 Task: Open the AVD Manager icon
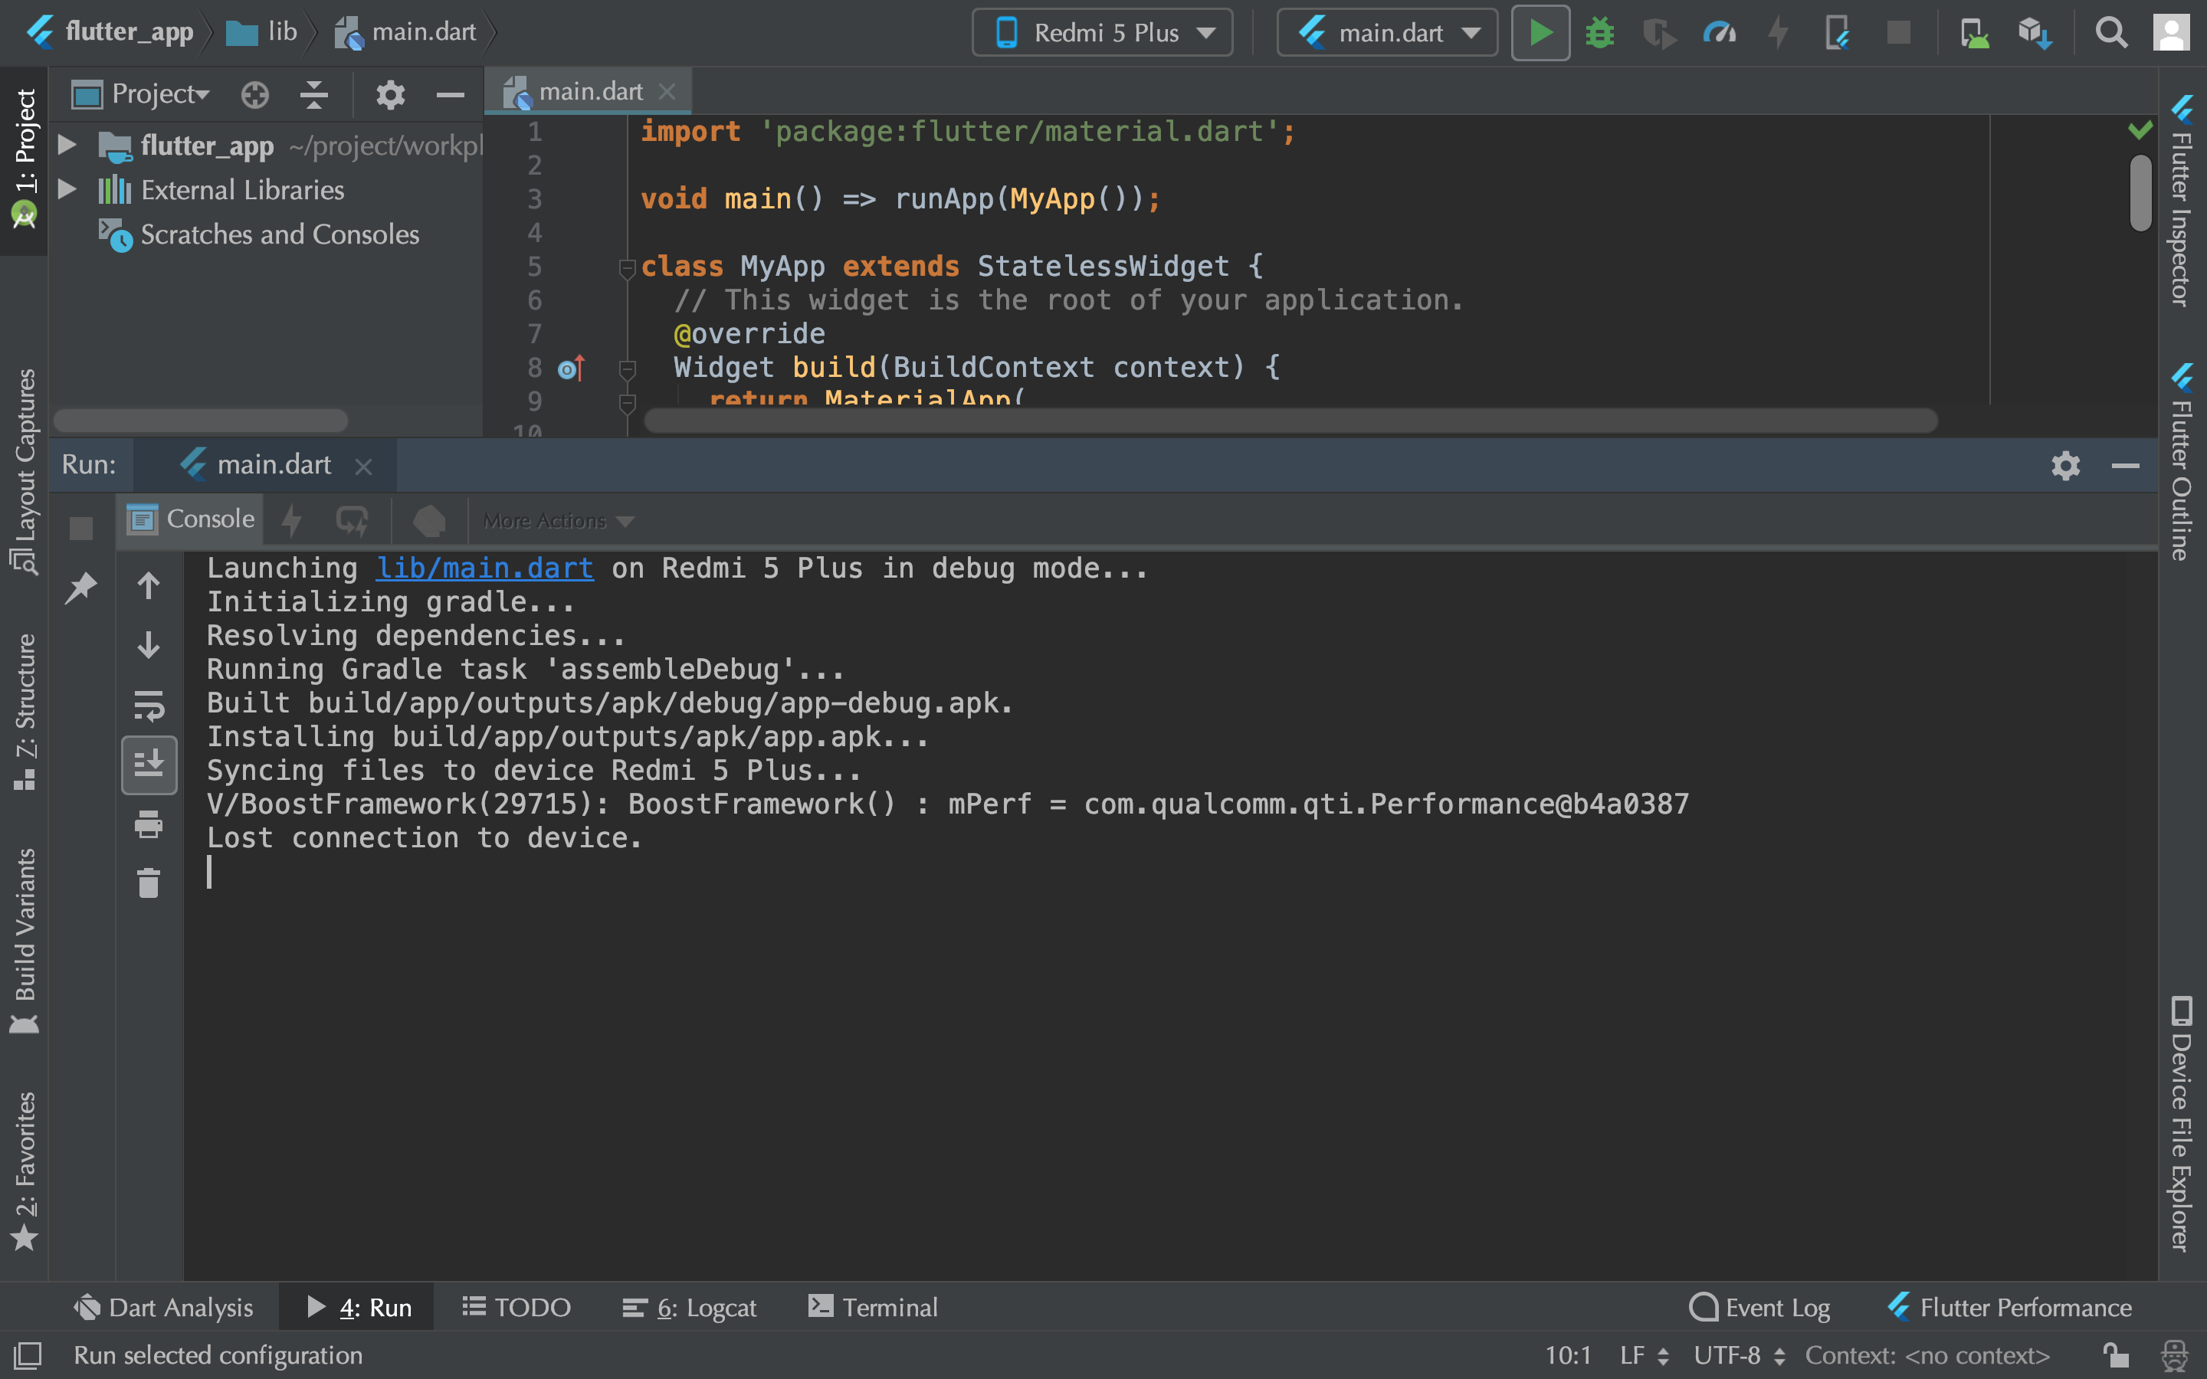(1973, 34)
